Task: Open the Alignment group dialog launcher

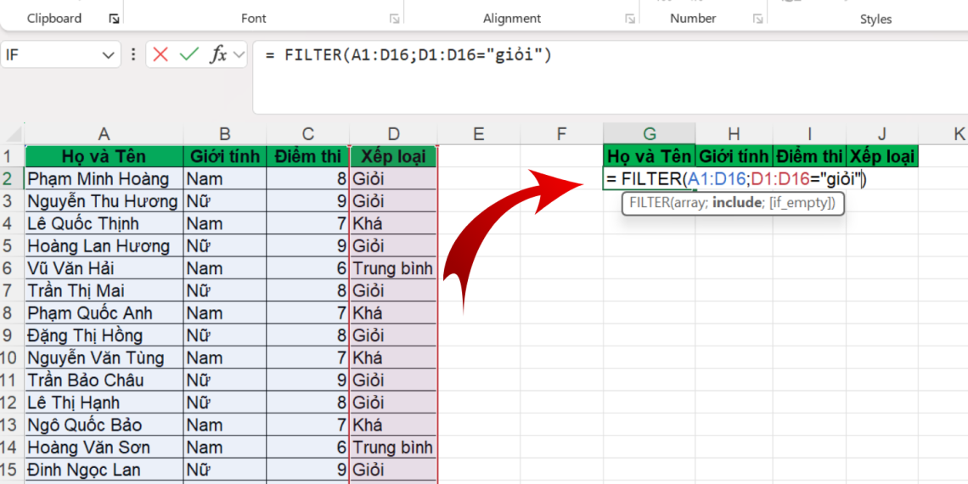Action: click(x=630, y=19)
